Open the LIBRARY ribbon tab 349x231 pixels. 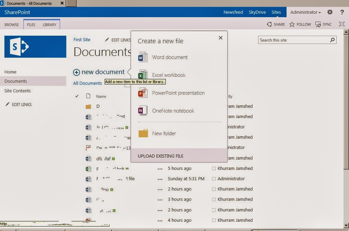pos(49,24)
